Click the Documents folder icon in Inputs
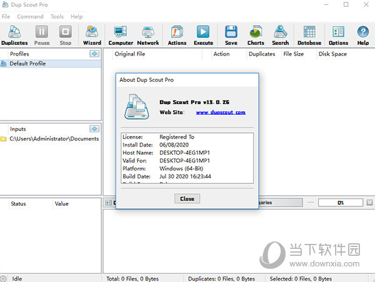Viewport: 375px width, 282px height. (x=3, y=139)
